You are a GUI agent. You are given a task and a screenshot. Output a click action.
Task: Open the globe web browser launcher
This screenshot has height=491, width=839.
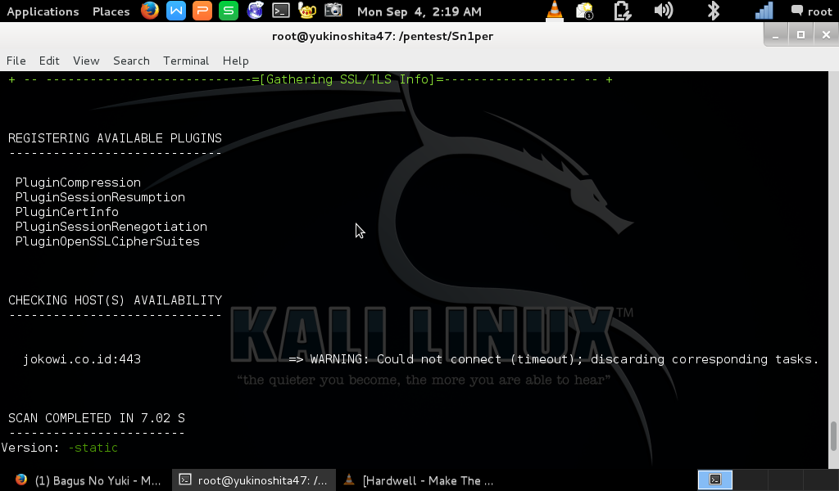[256, 11]
